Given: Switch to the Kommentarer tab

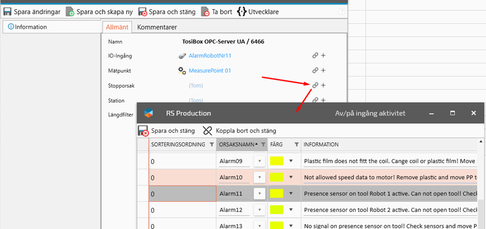Looking at the screenshot, I should 157,27.
